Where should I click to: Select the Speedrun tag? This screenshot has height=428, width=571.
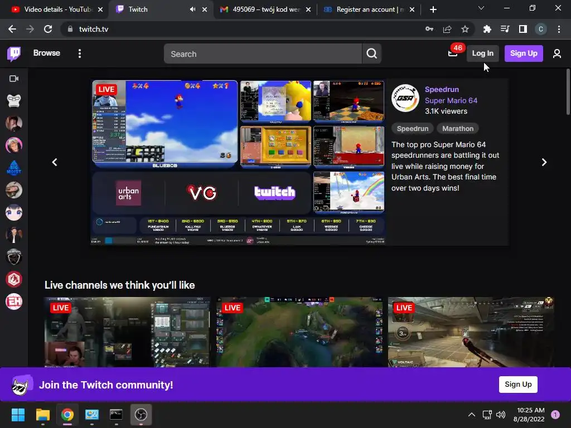[412, 129]
